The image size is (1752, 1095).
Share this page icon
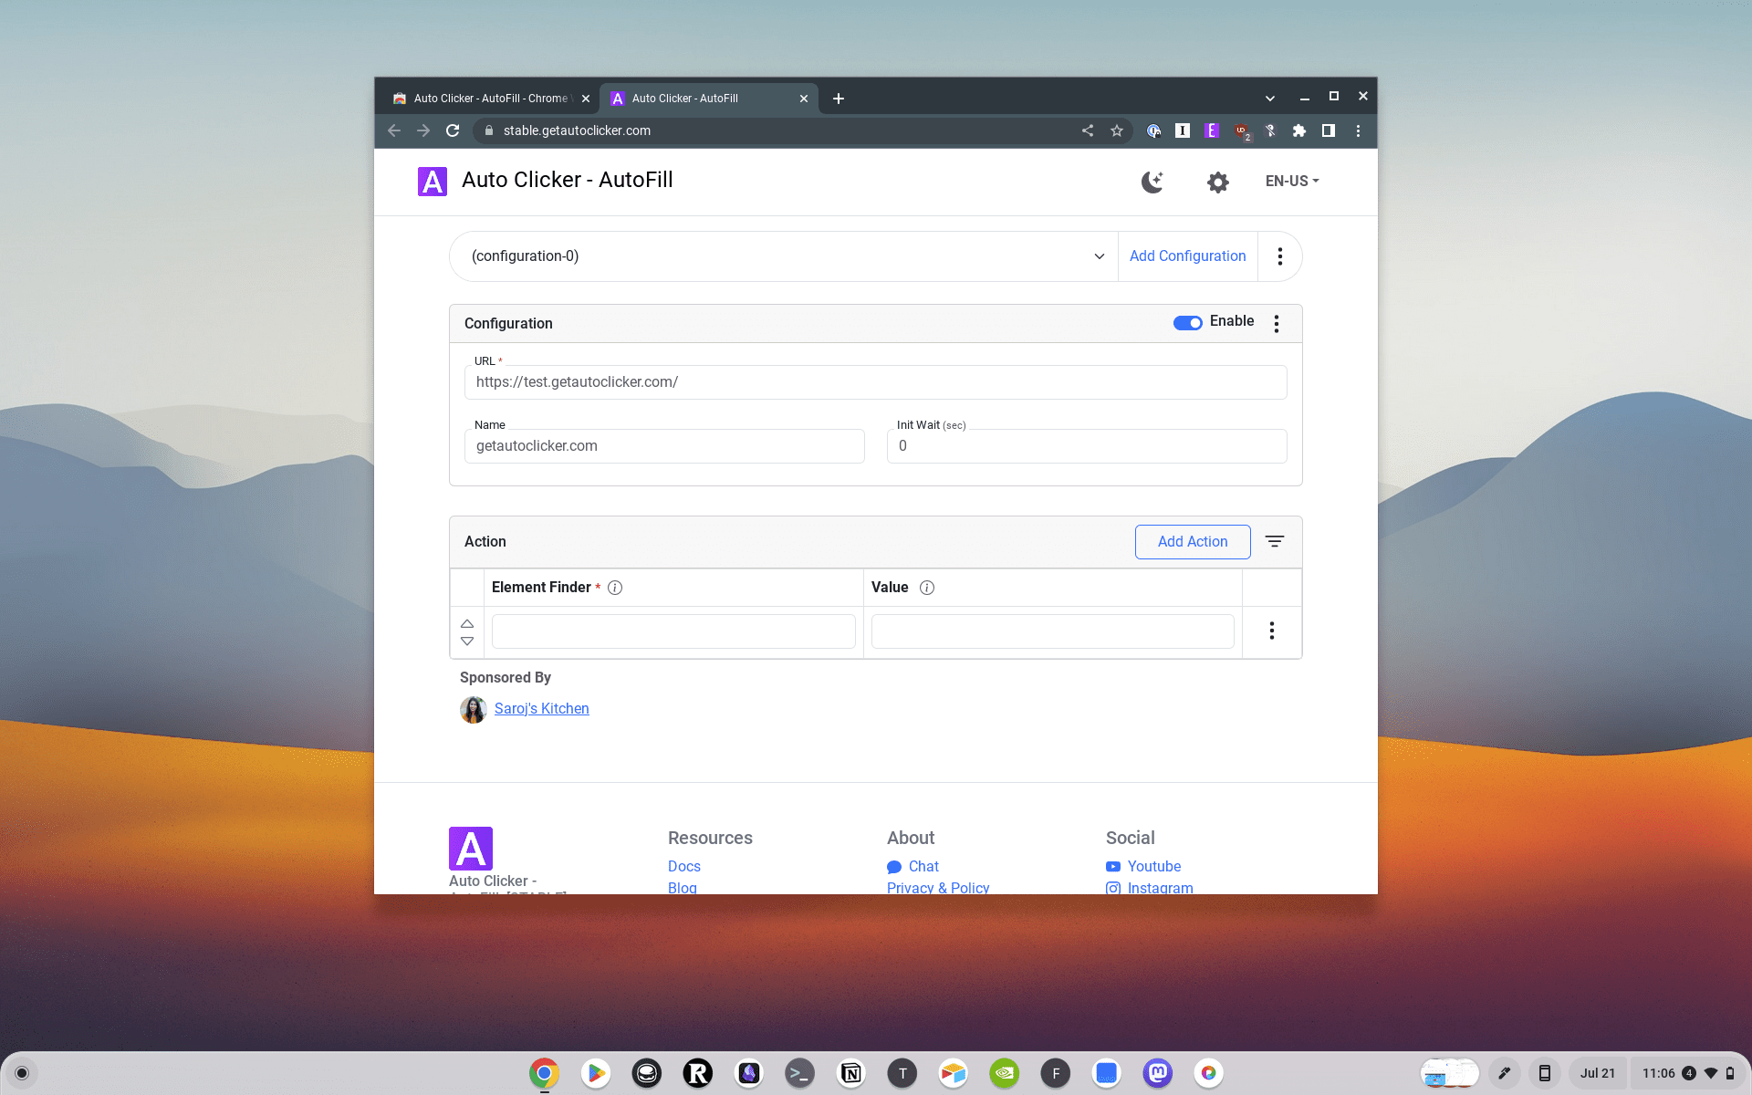point(1088,130)
